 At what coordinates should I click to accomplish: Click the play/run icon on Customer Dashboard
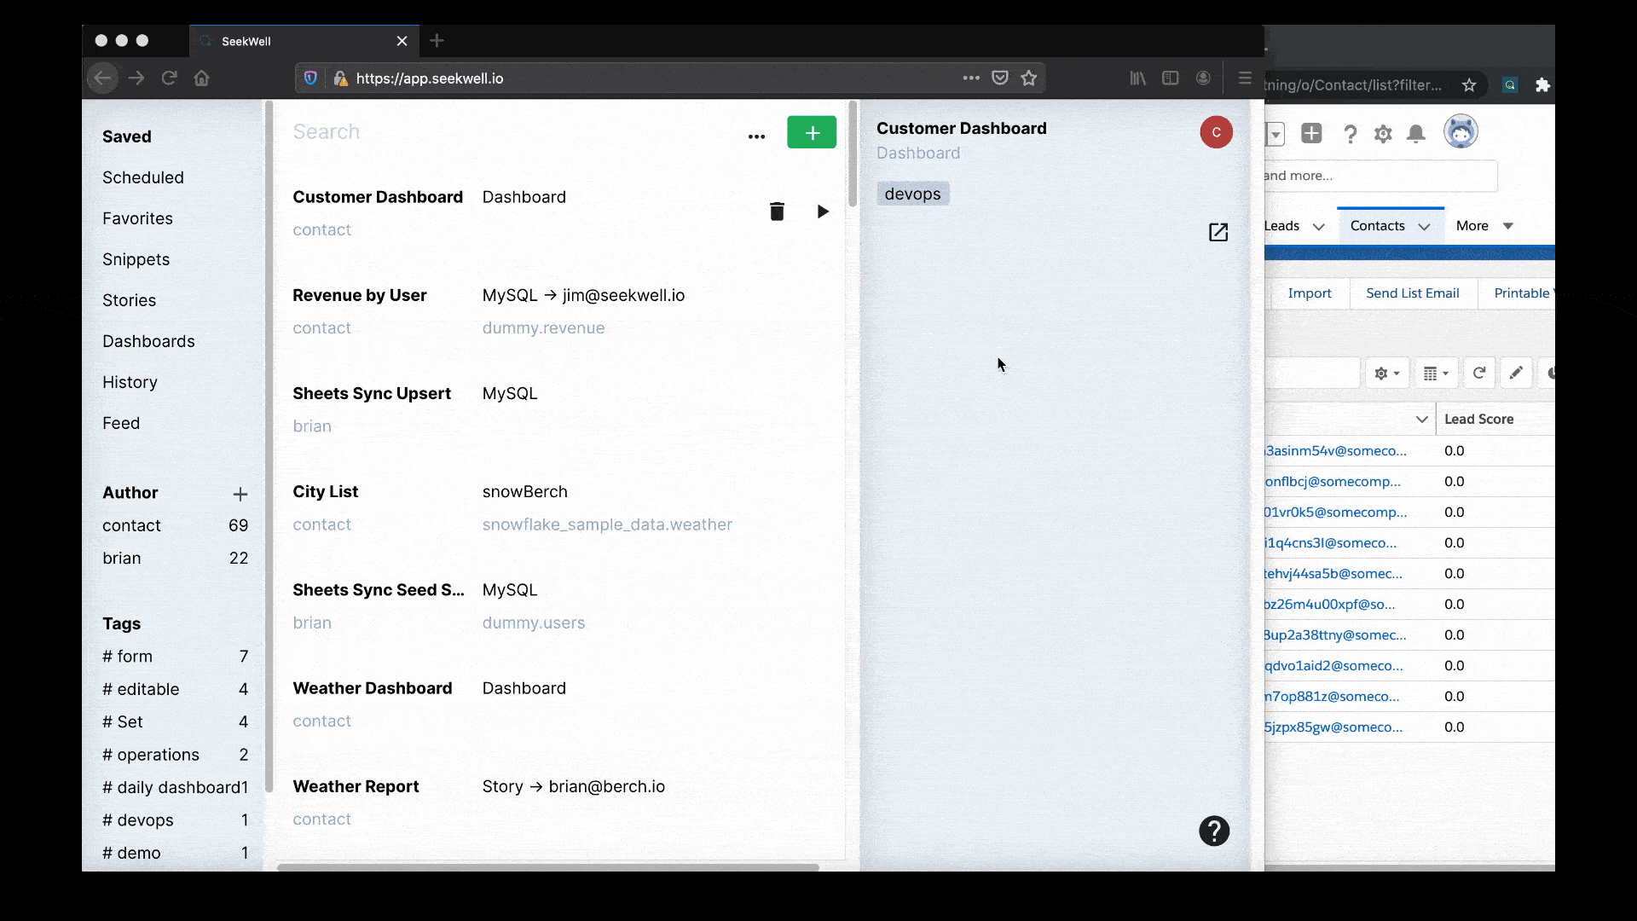[823, 211]
